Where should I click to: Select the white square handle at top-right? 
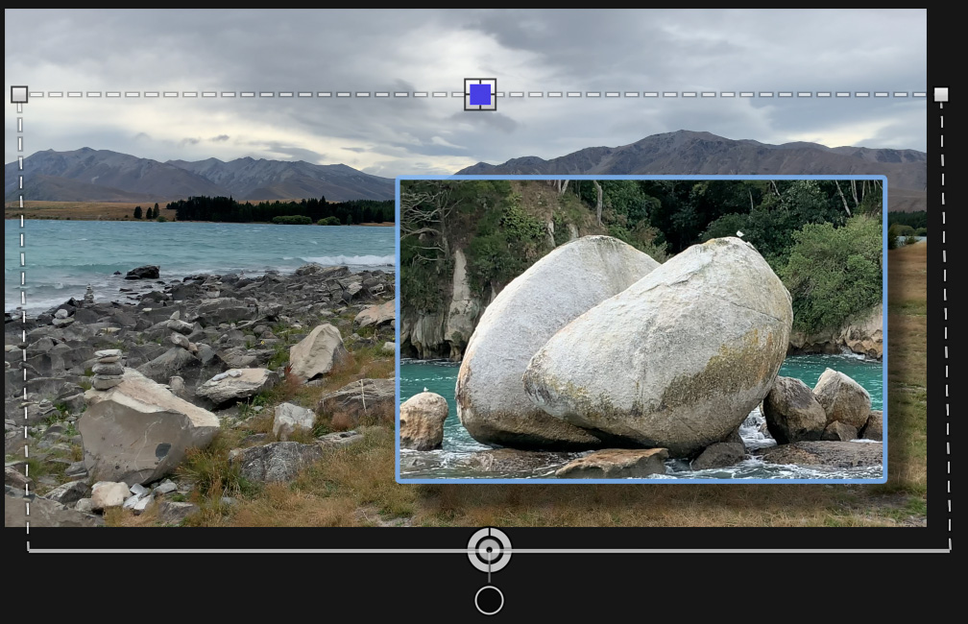point(941,94)
